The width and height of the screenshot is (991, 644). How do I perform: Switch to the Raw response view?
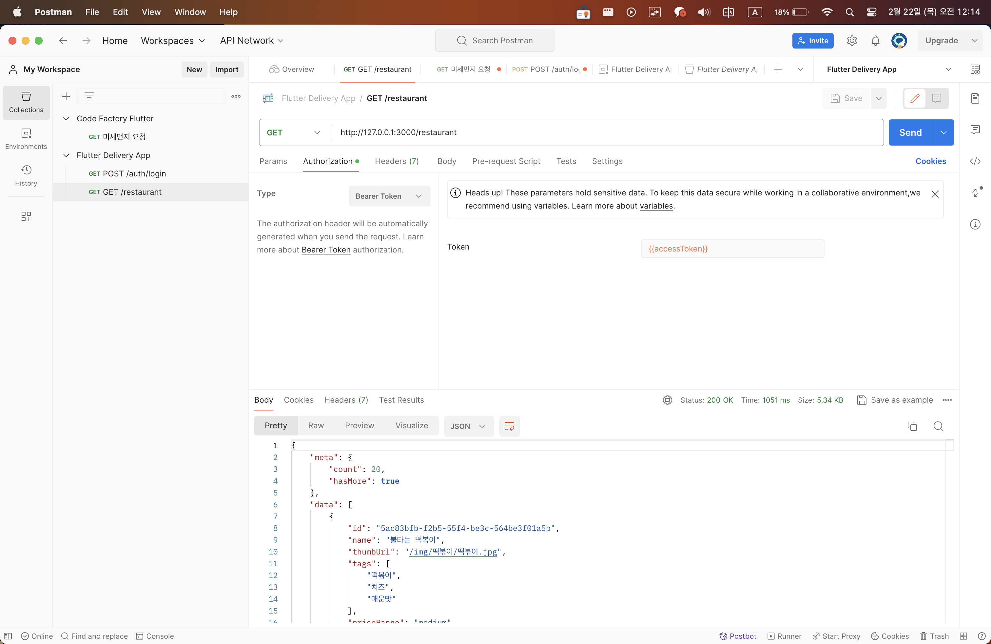pos(316,425)
